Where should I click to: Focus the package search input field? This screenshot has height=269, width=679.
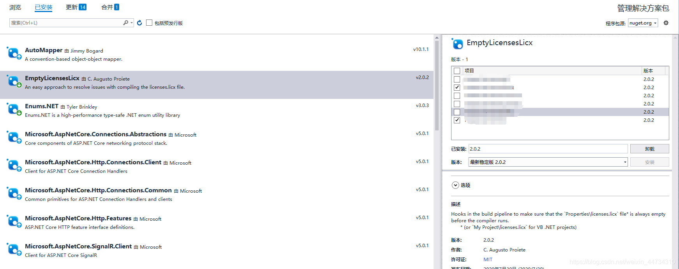(66, 23)
